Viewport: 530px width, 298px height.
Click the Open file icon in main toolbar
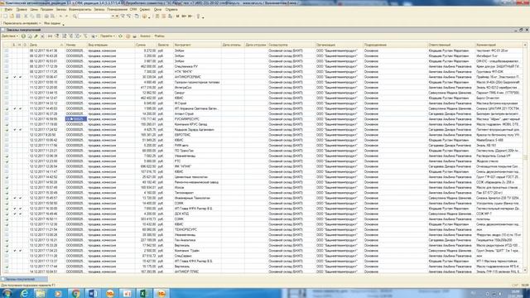pyautogui.click(x=12, y=17)
